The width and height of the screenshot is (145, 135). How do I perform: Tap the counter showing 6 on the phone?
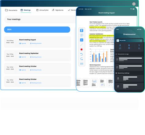tap(129, 46)
